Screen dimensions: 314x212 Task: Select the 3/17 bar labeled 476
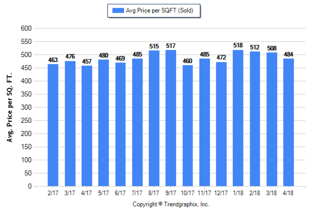coord(70,124)
